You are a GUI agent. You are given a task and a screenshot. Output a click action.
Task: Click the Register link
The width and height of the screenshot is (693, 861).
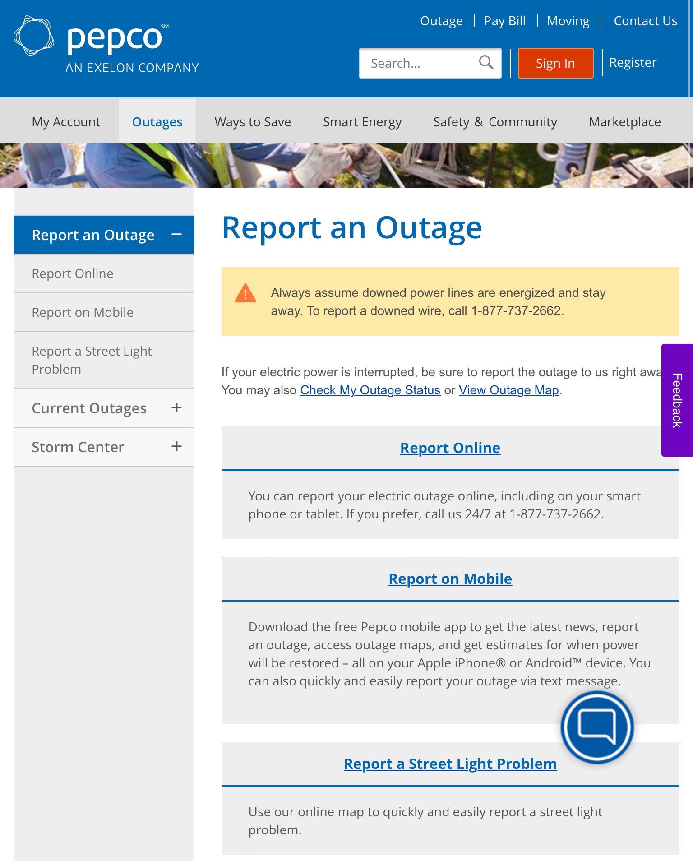(633, 62)
